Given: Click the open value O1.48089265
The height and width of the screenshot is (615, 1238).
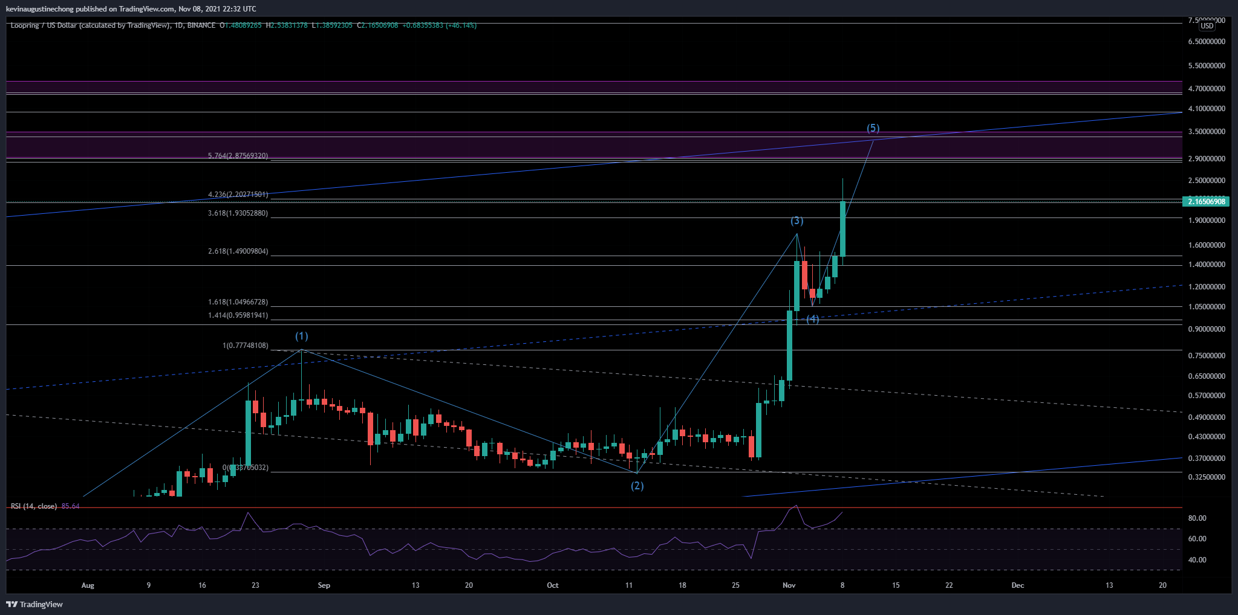Looking at the screenshot, I should click(x=241, y=25).
